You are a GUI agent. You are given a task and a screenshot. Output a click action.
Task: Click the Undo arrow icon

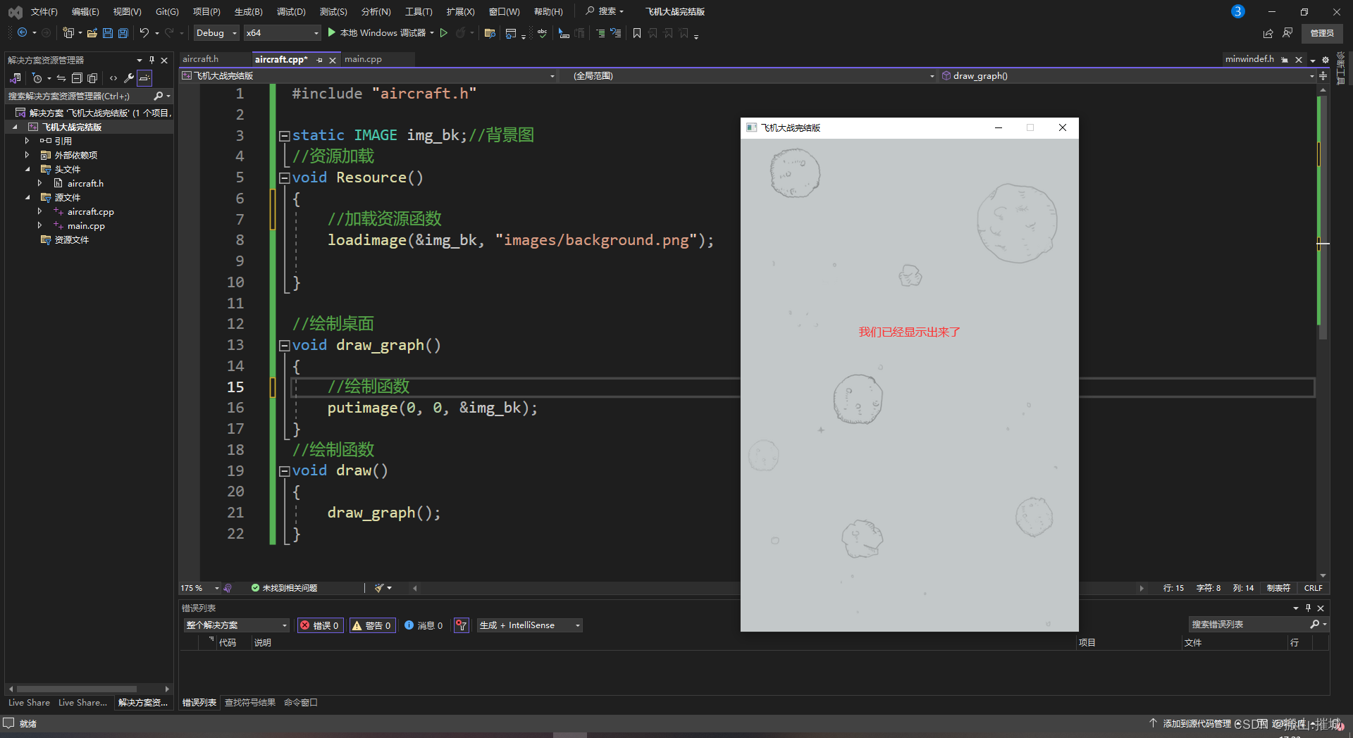tap(144, 33)
